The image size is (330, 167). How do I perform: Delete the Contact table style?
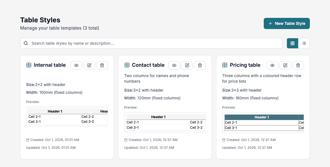(x=200, y=65)
